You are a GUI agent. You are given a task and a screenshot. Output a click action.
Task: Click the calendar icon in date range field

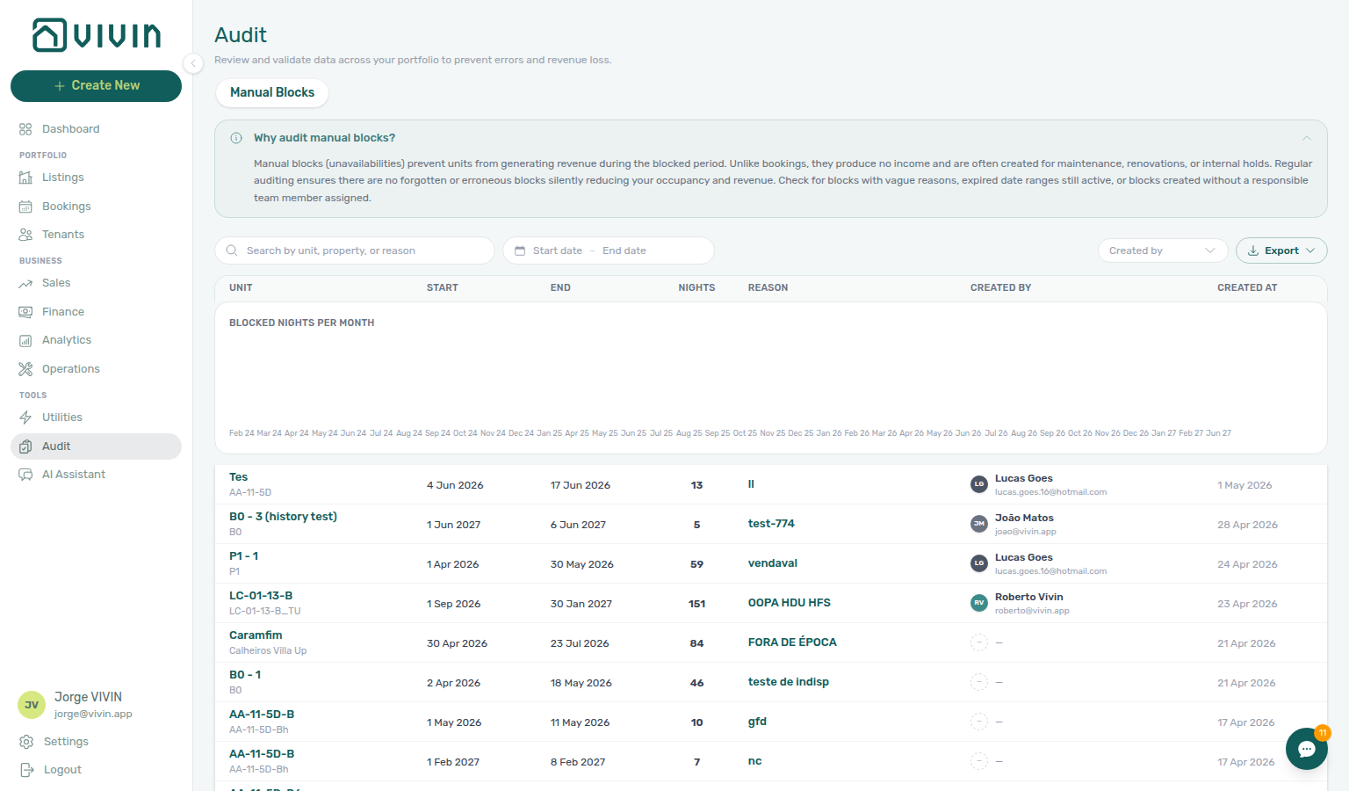coord(520,250)
